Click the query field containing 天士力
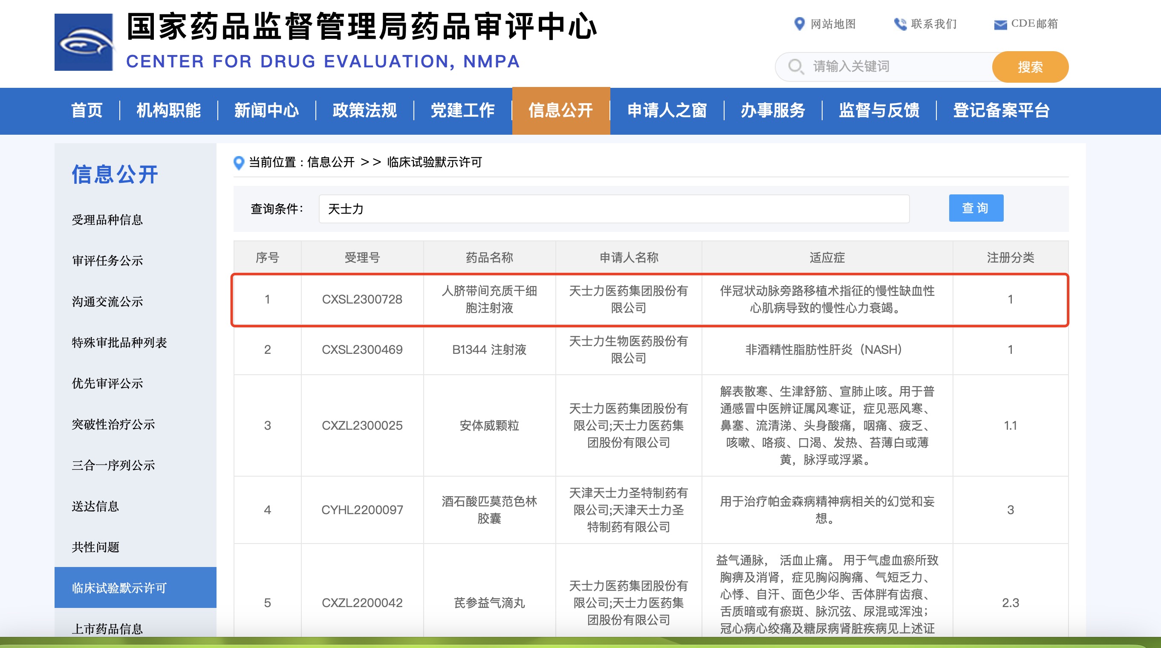 614,209
